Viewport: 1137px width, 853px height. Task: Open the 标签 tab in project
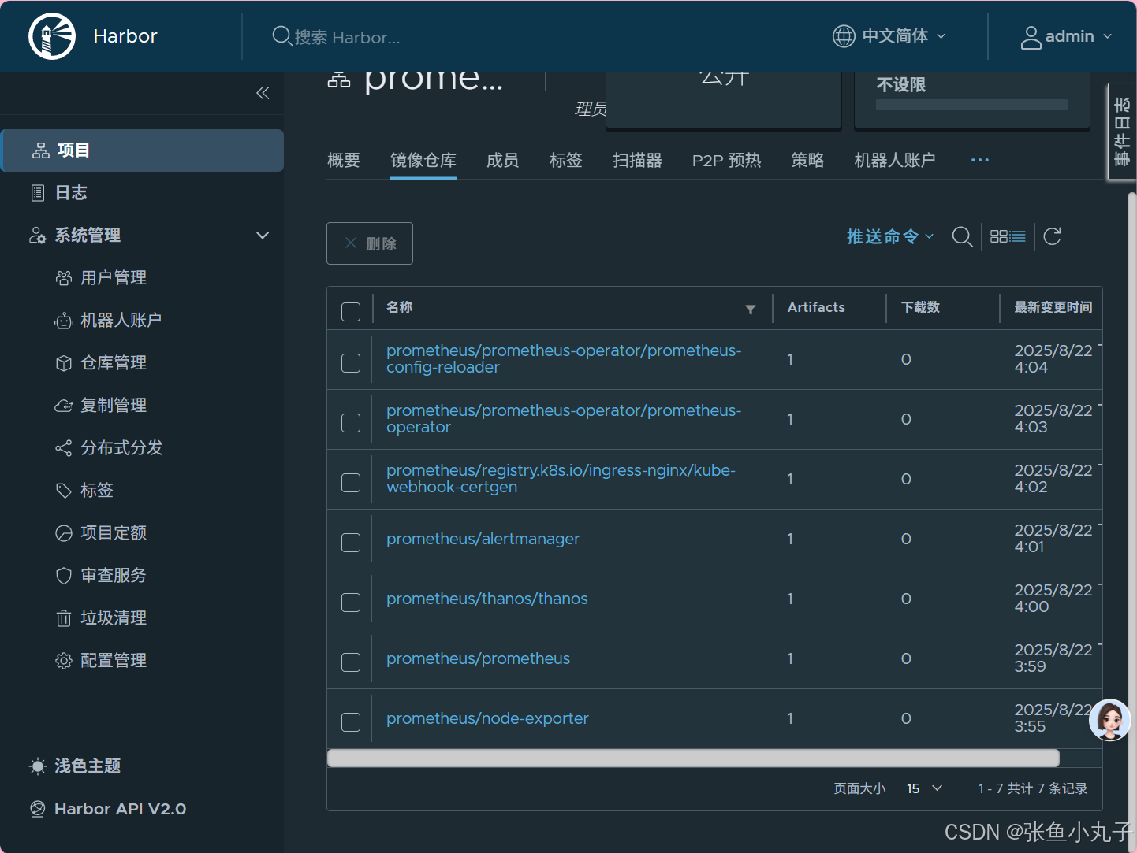point(566,161)
